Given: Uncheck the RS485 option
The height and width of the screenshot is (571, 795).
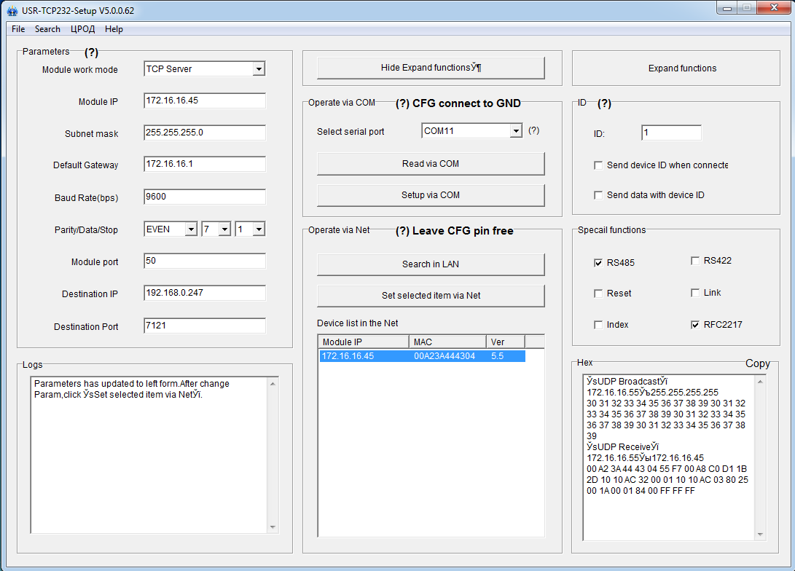Looking at the screenshot, I should pos(598,263).
